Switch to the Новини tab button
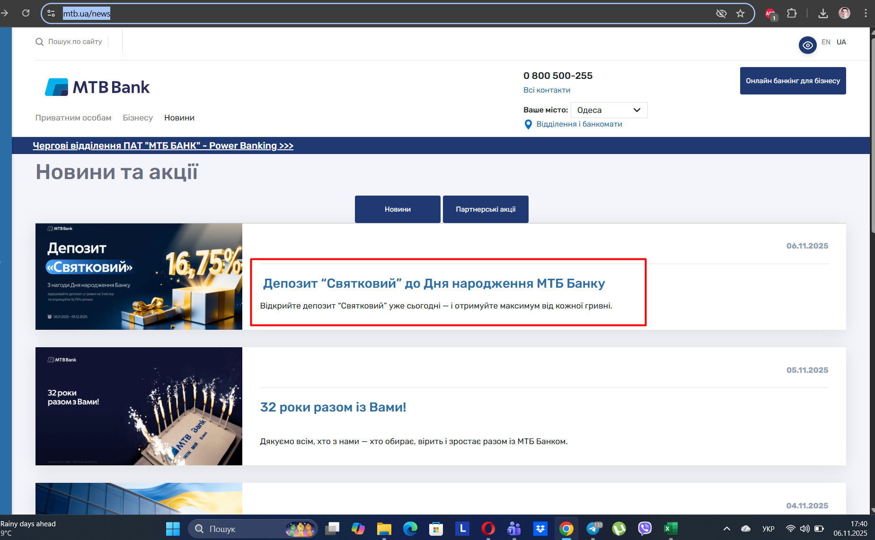The height and width of the screenshot is (540, 875). tap(398, 209)
